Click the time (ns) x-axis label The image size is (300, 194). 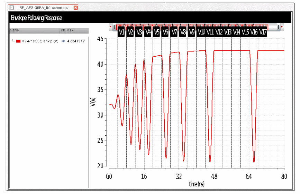(197, 184)
